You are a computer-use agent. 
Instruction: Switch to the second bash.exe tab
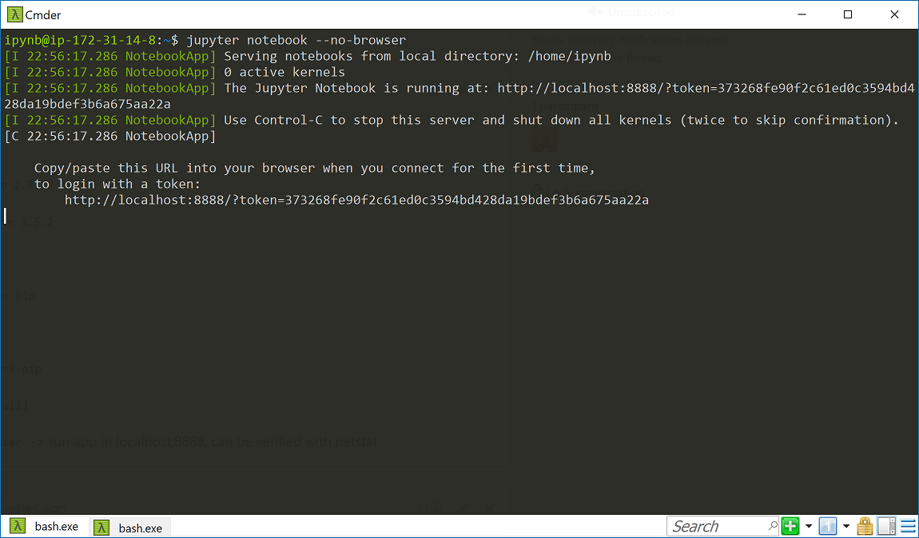point(129,528)
